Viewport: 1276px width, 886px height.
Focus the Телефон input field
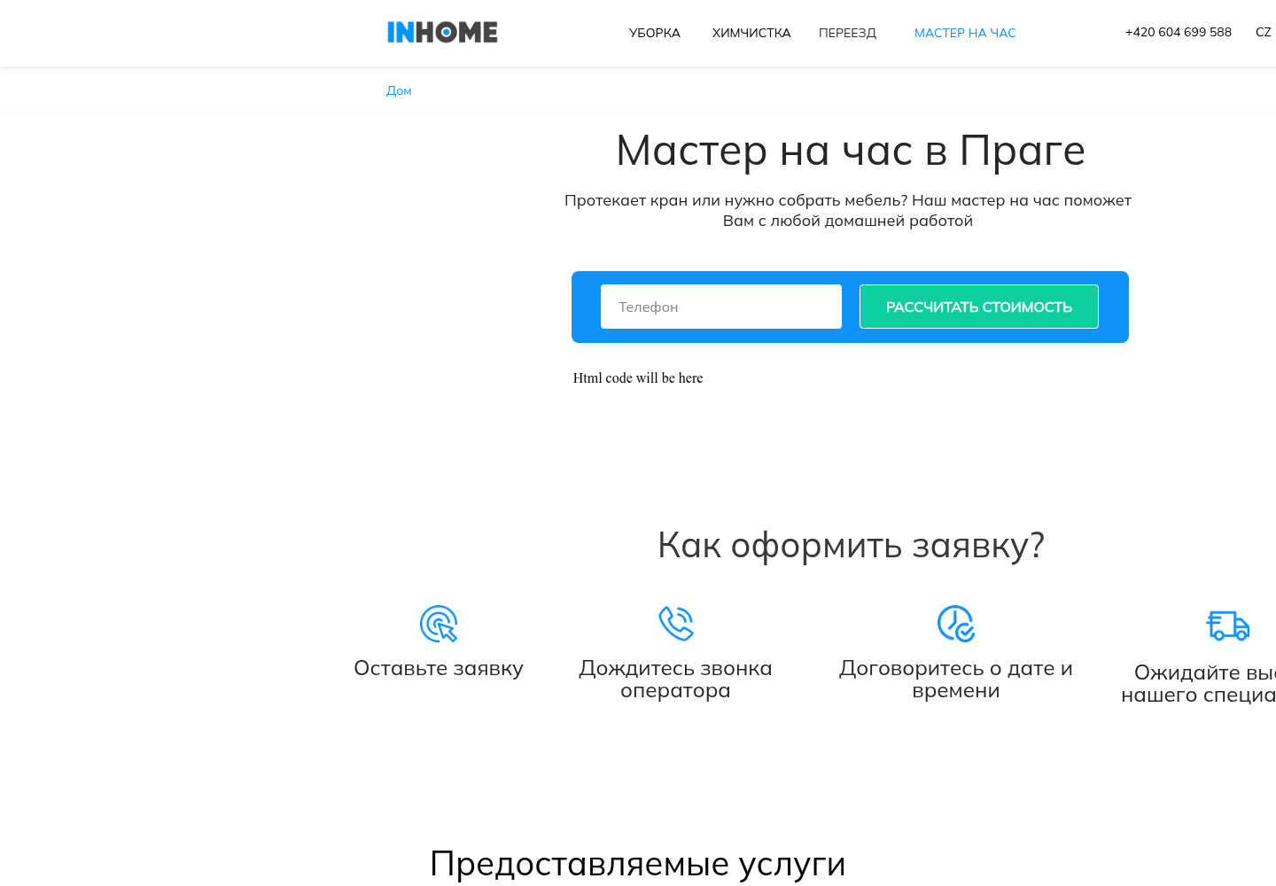pyautogui.click(x=721, y=307)
